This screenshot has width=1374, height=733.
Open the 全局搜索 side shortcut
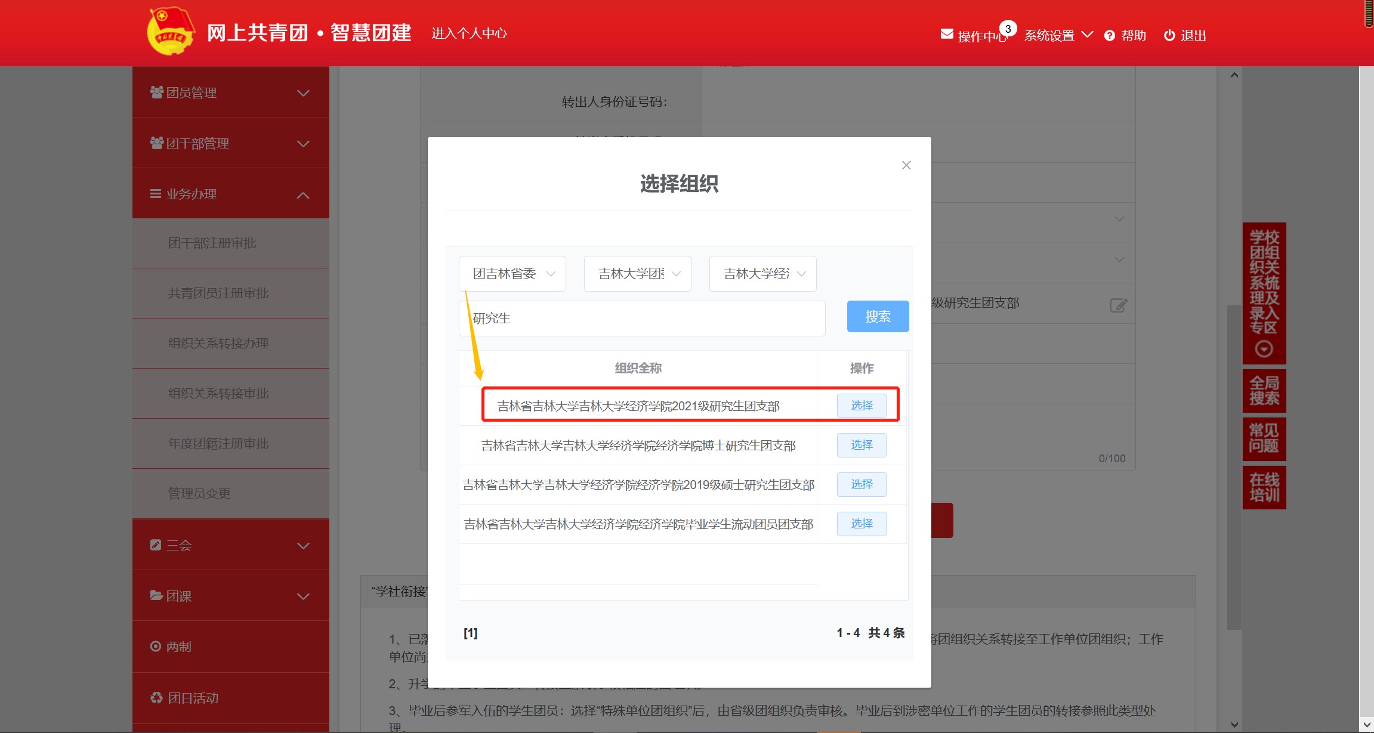[x=1264, y=391]
